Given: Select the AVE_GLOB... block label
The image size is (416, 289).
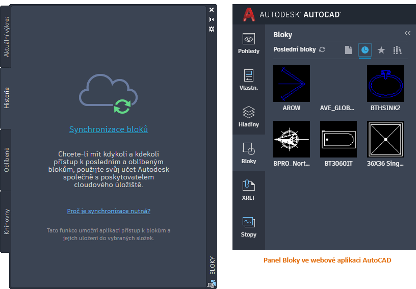Looking at the screenshot, I should click(x=337, y=108).
